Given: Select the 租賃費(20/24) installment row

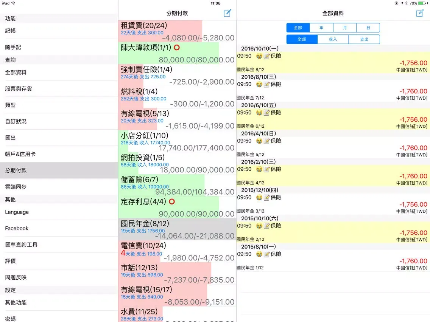Looking at the screenshot, I should [x=177, y=31].
